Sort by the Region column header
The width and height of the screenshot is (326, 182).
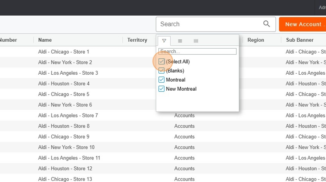tap(256, 40)
